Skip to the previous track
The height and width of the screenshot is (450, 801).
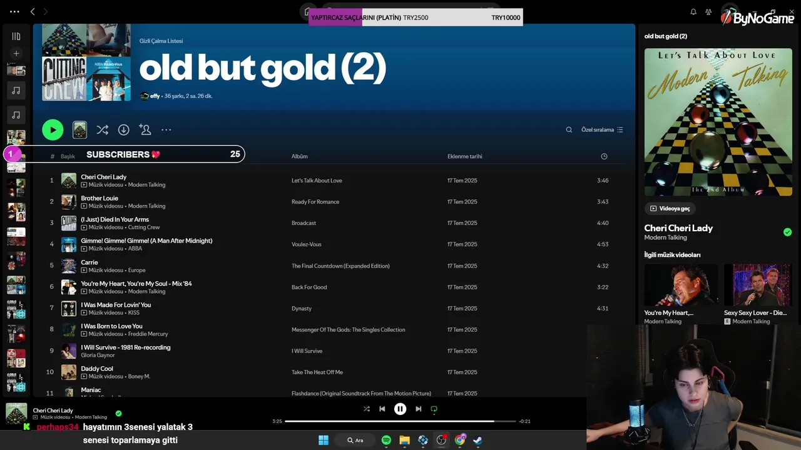coord(382,409)
